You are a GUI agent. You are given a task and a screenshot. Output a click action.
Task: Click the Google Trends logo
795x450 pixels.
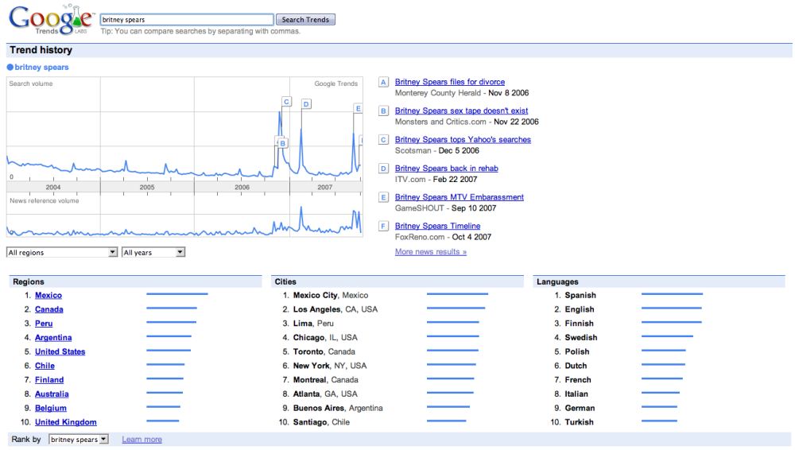pos(51,20)
